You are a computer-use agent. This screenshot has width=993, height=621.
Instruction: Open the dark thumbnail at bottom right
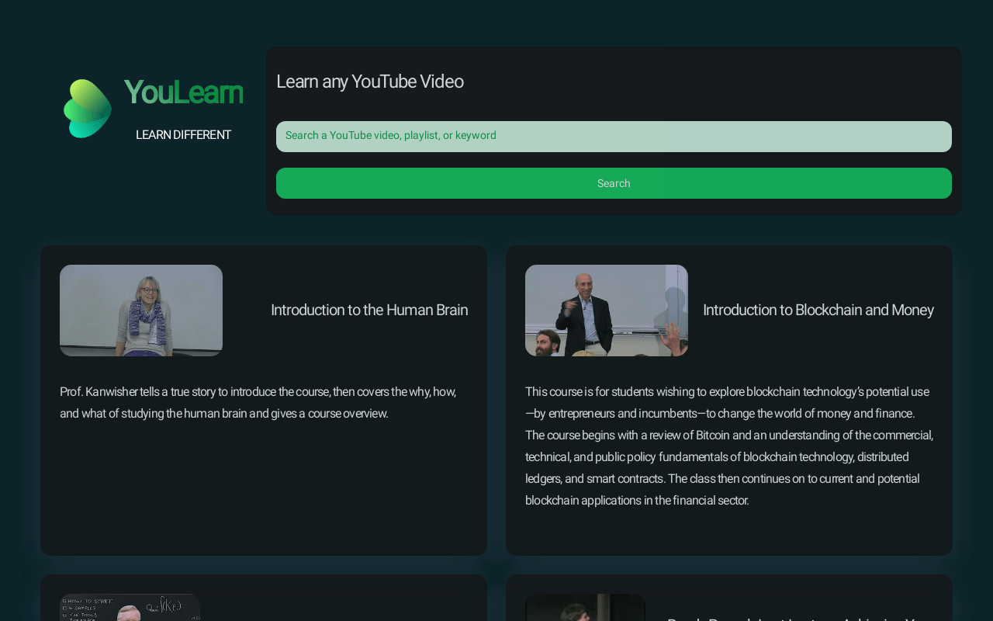pyautogui.click(x=585, y=608)
